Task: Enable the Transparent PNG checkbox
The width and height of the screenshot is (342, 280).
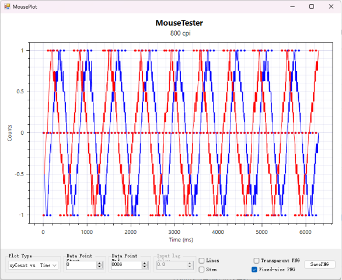Action: [257, 261]
